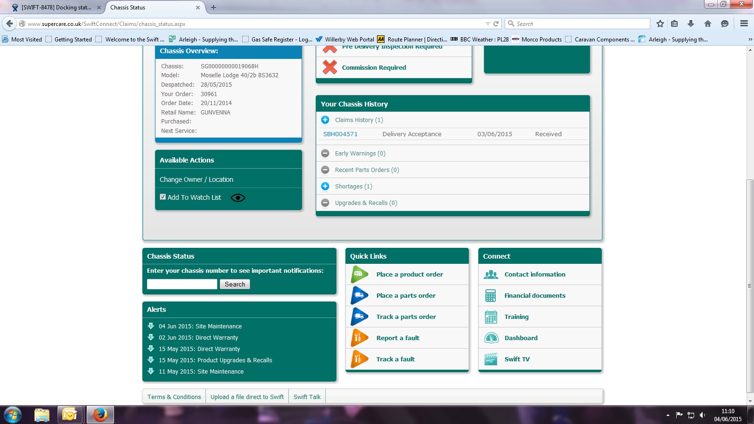Close the Chassis Status browser tab
754x424 pixels.
(198, 8)
